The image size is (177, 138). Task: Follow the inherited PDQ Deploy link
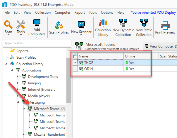coord(154,13)
